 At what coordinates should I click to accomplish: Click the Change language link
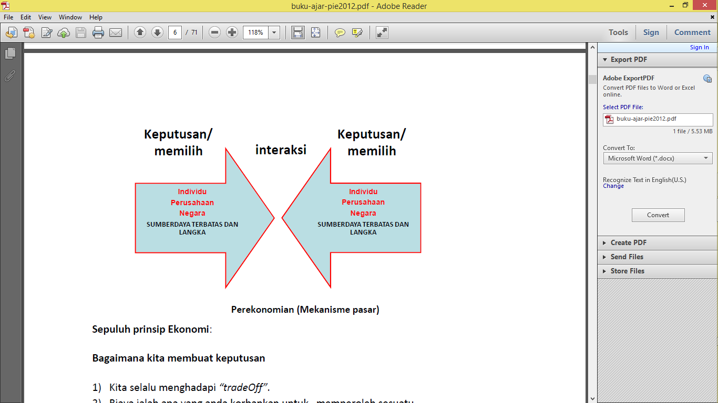pyautogui.click(x=613, y=186)
